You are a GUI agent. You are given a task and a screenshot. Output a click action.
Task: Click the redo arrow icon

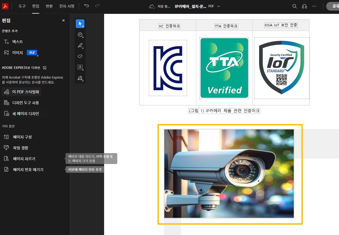click(97, 6)
